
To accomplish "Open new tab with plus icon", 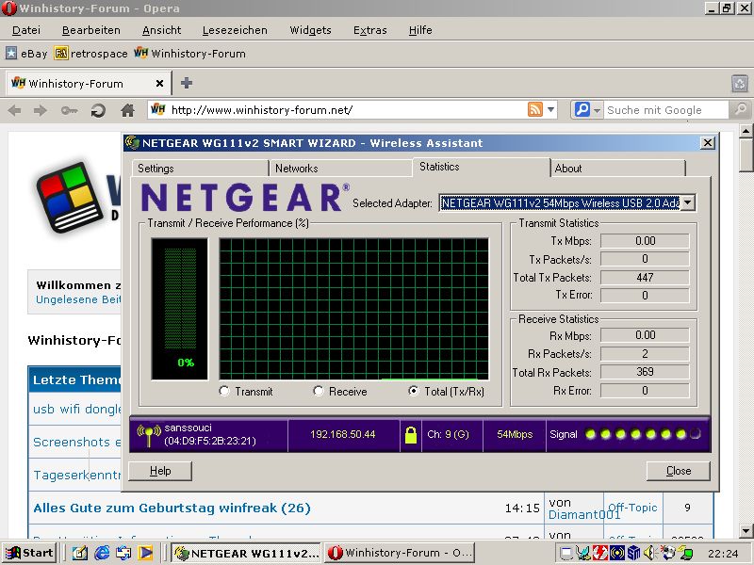I will [186, 83].
